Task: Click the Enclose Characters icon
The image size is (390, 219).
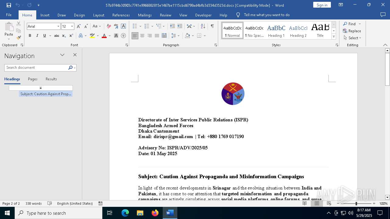Action: click(x=123, y=36)
